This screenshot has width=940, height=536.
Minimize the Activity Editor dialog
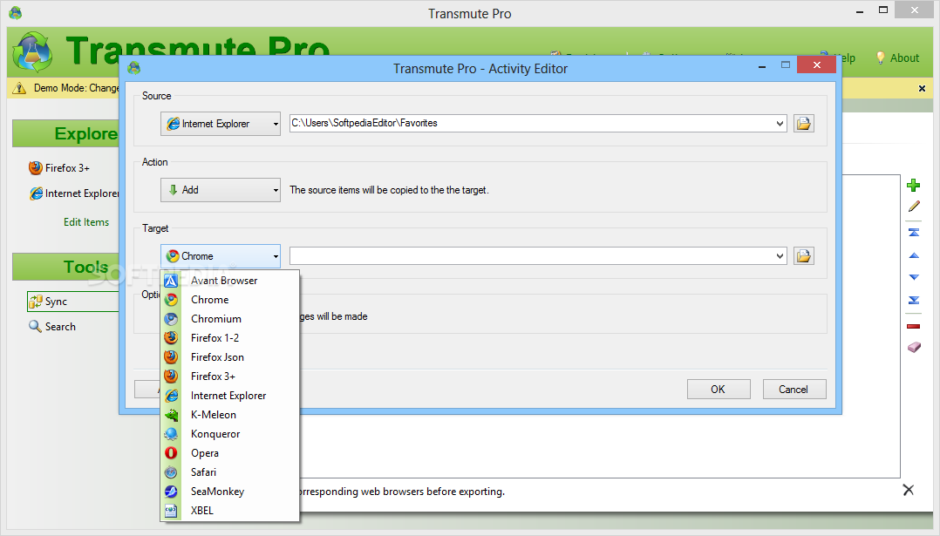pos(762,66)
